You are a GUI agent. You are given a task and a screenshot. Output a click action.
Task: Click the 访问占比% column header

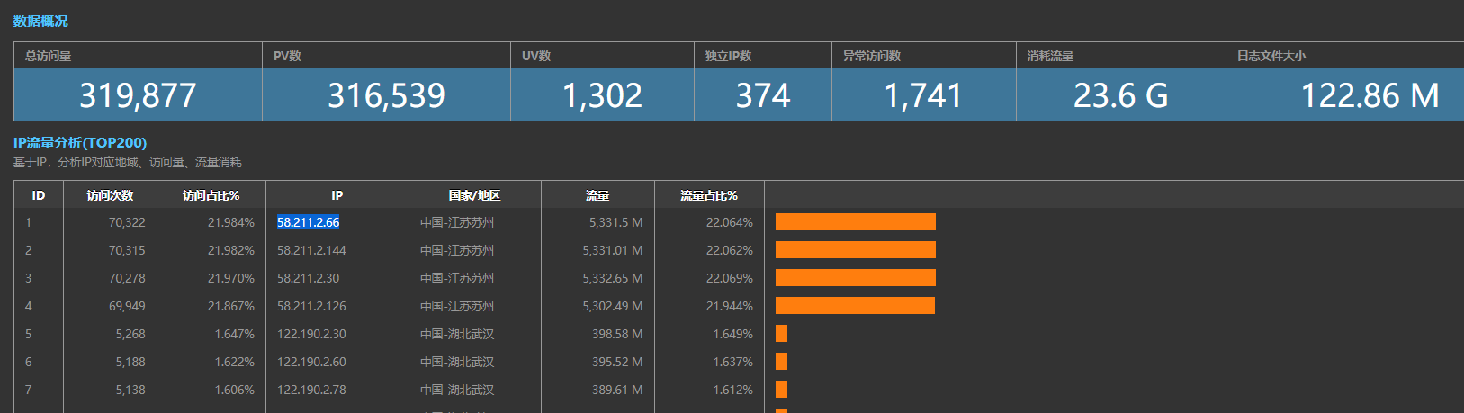[211, 195]
